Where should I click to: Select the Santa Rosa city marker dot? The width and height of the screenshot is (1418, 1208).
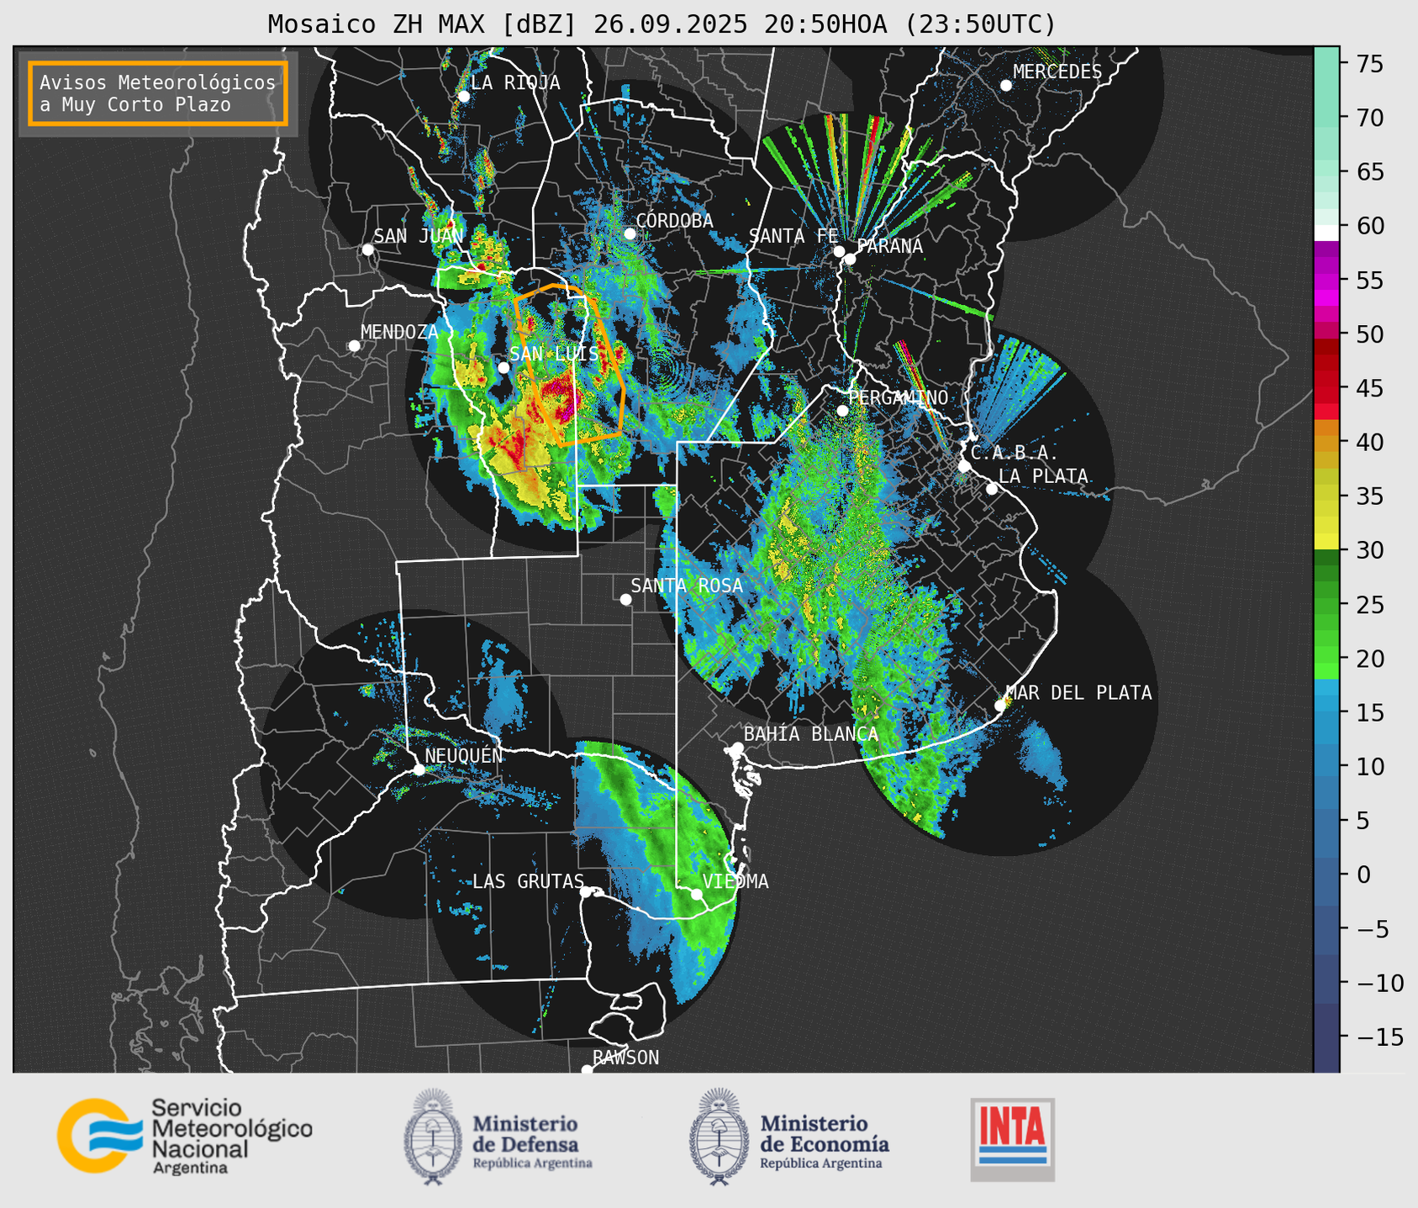[625, 599]
